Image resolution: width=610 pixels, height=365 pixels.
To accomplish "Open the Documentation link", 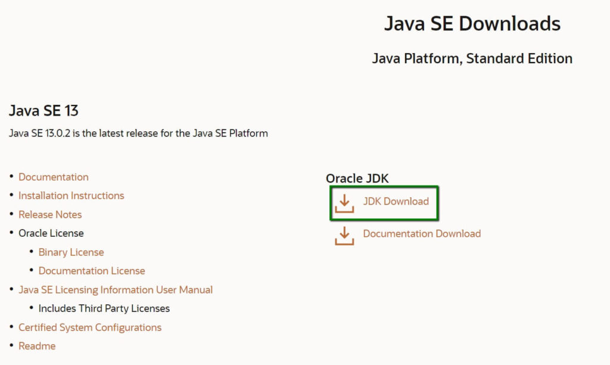I will [x=54, y=177].
